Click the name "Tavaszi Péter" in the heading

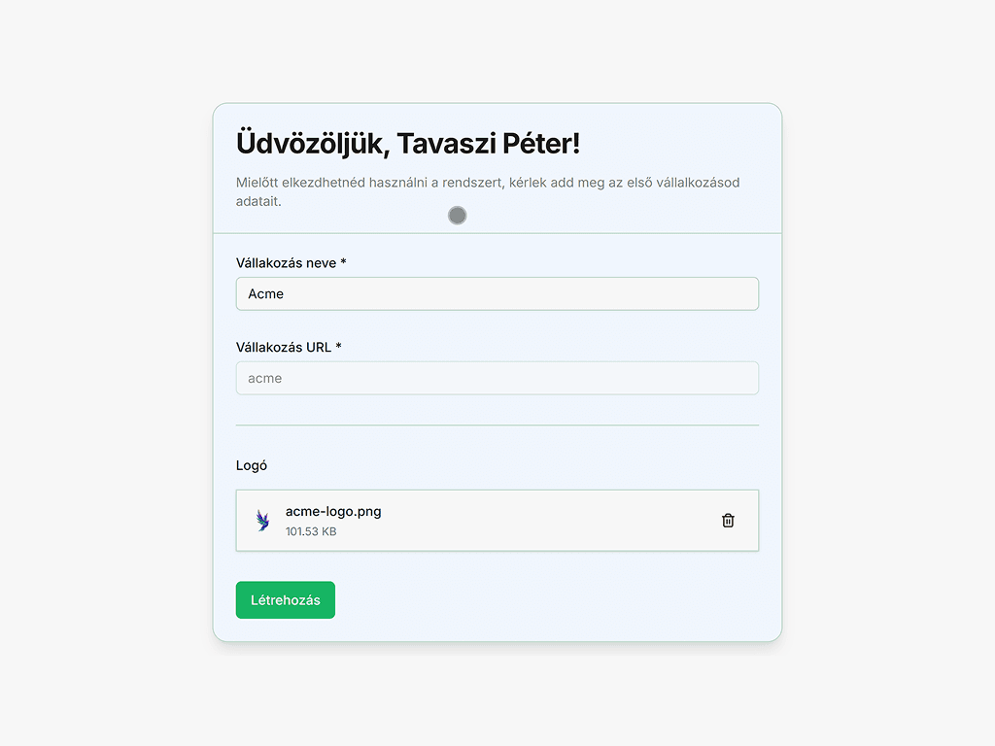(488, 144)
